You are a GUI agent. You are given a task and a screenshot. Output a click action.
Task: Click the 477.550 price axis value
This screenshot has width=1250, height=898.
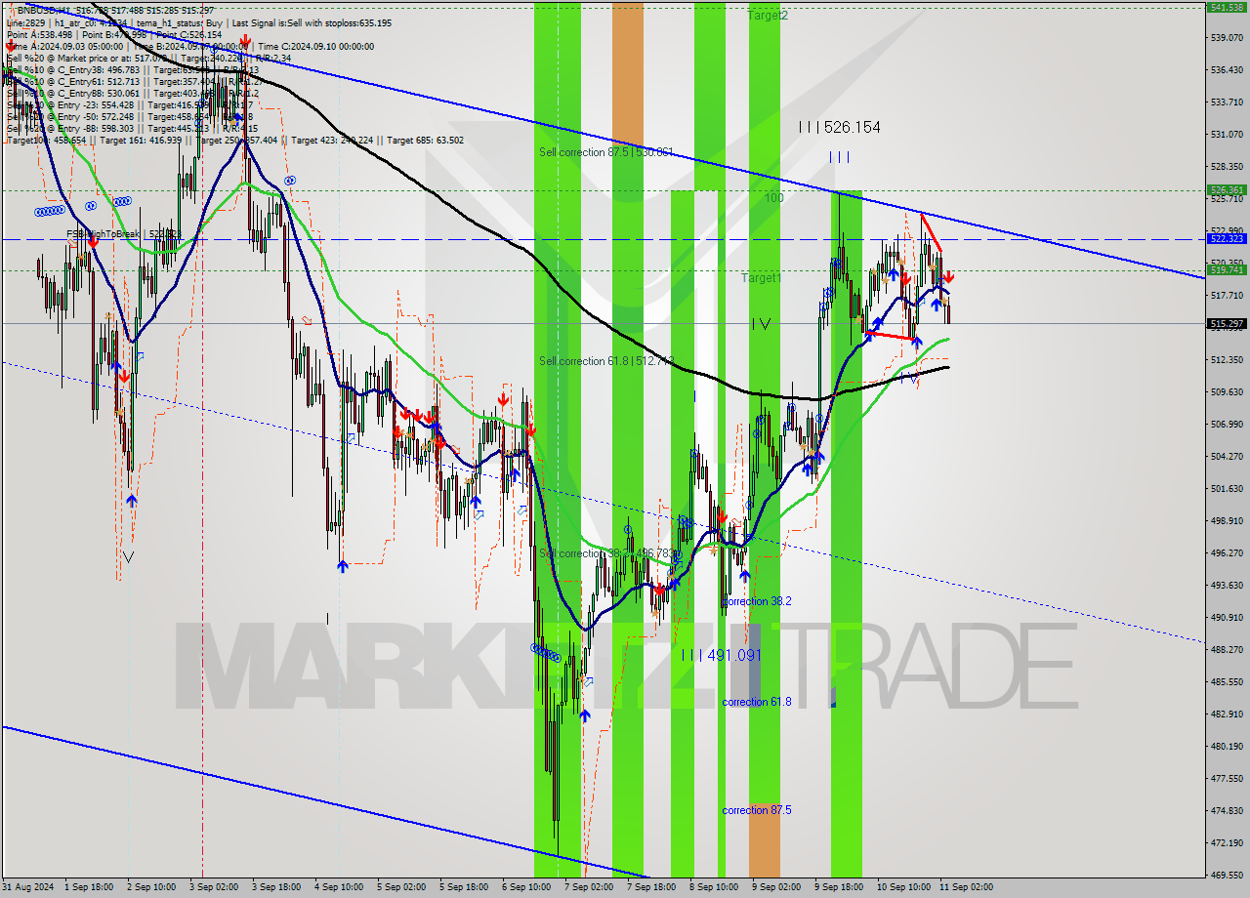point(1226,778)
